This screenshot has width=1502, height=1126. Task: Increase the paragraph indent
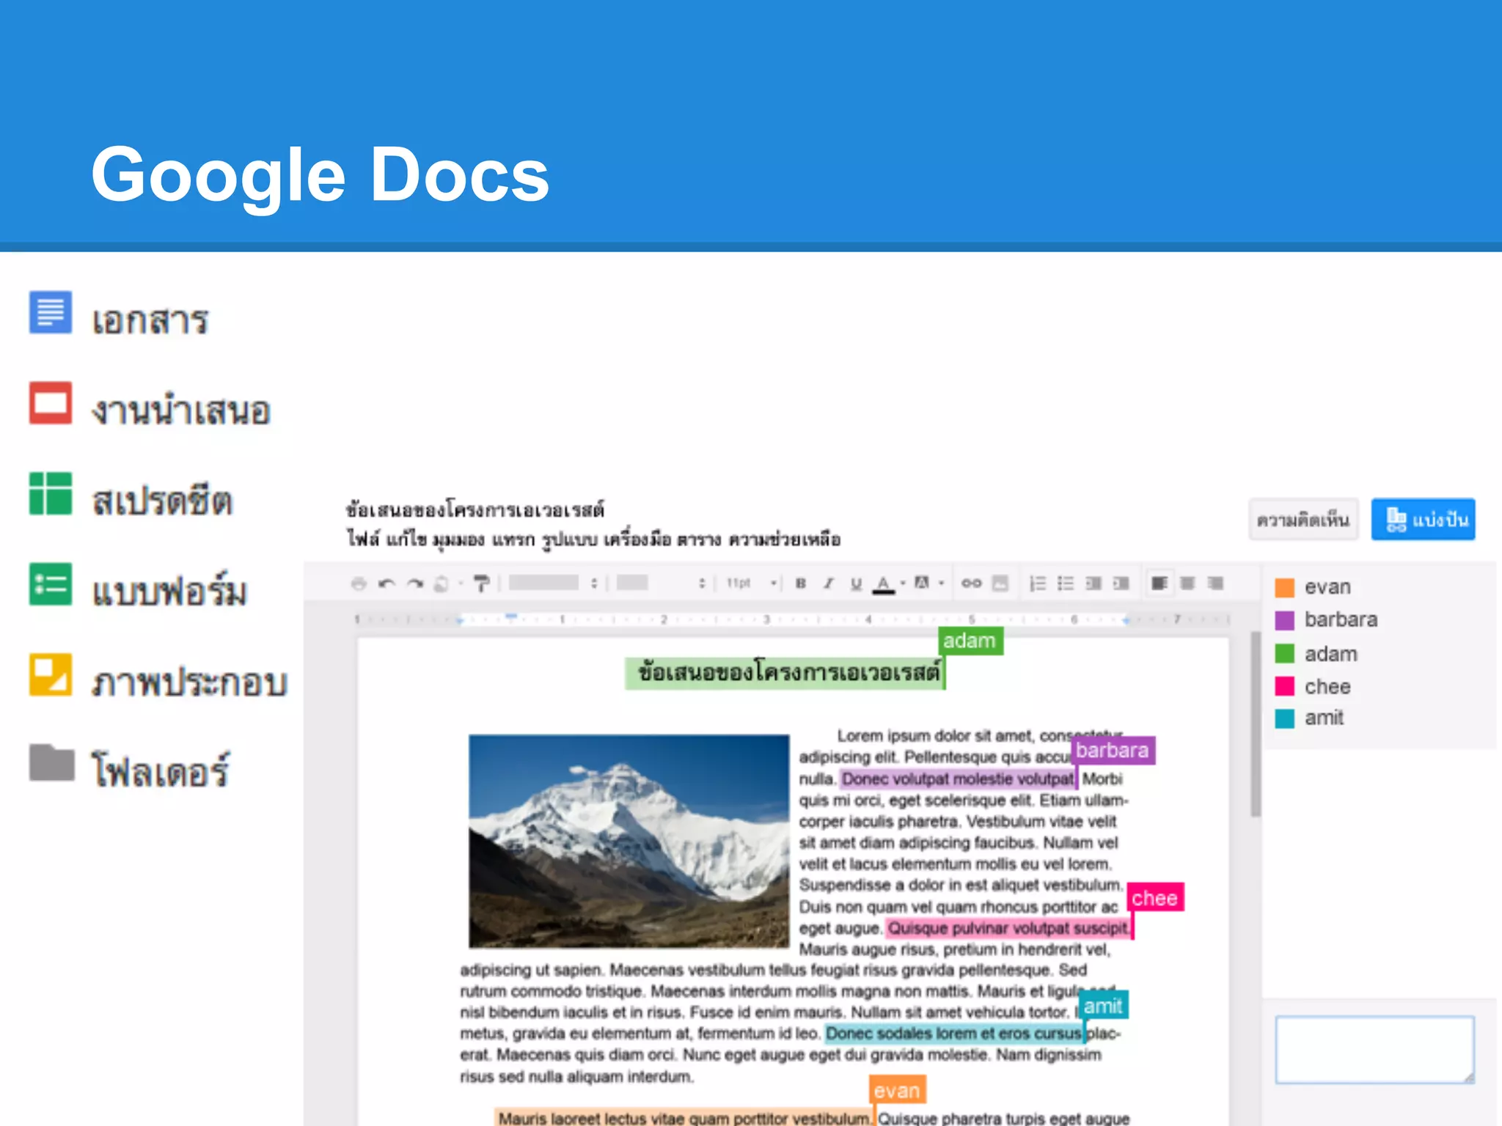(1121, 584)
